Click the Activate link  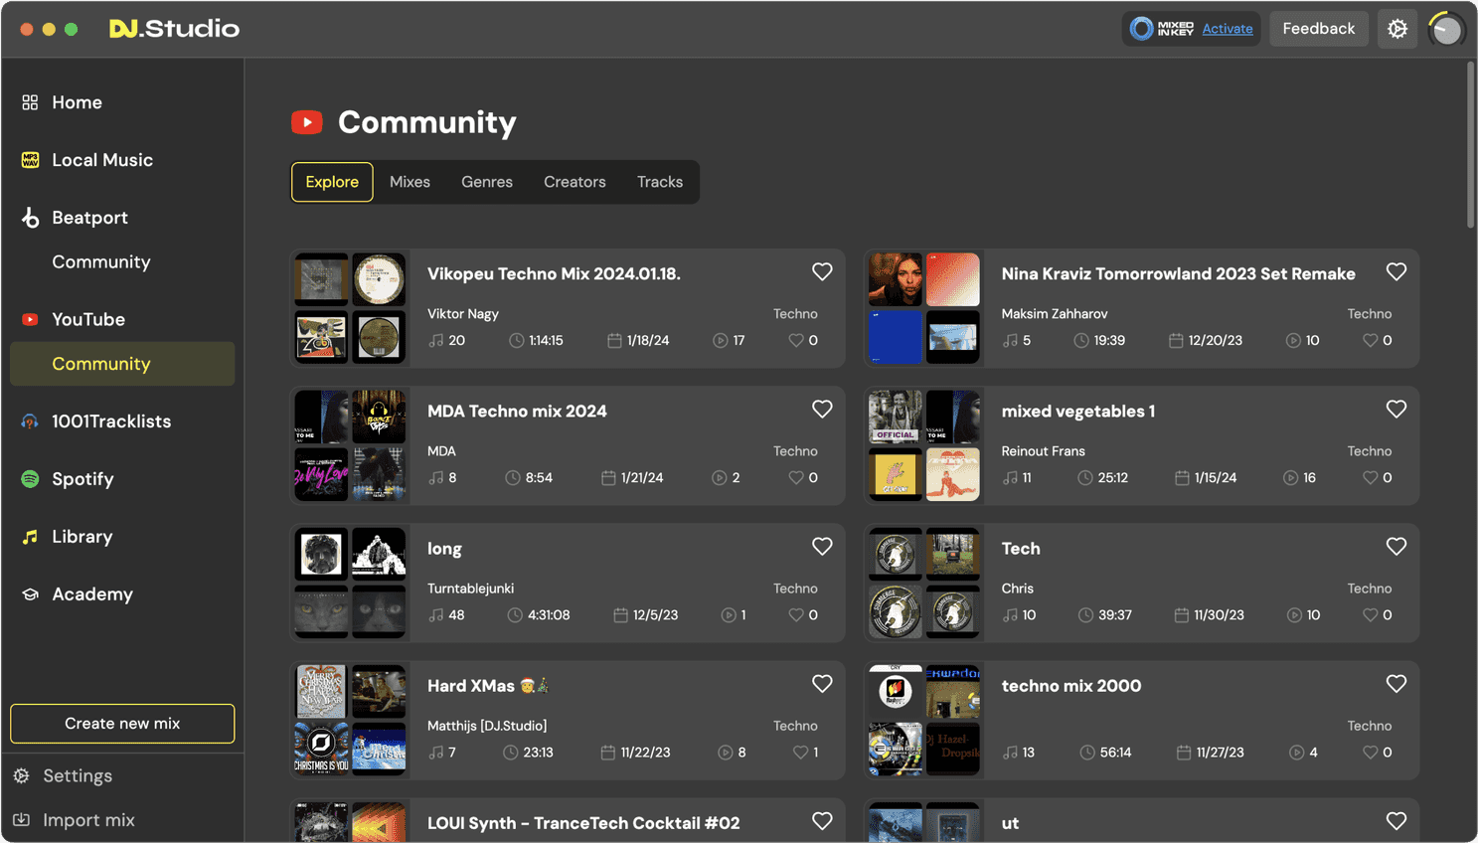coord(1227,29)
